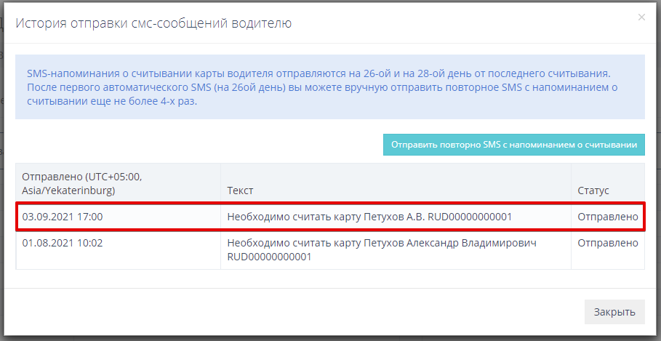Screen dimensions: 661x341
Task: Click the resend SMS reminder button
Action: (513, 145)
